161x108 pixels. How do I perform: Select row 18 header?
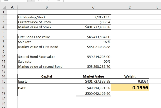(3, 99)
